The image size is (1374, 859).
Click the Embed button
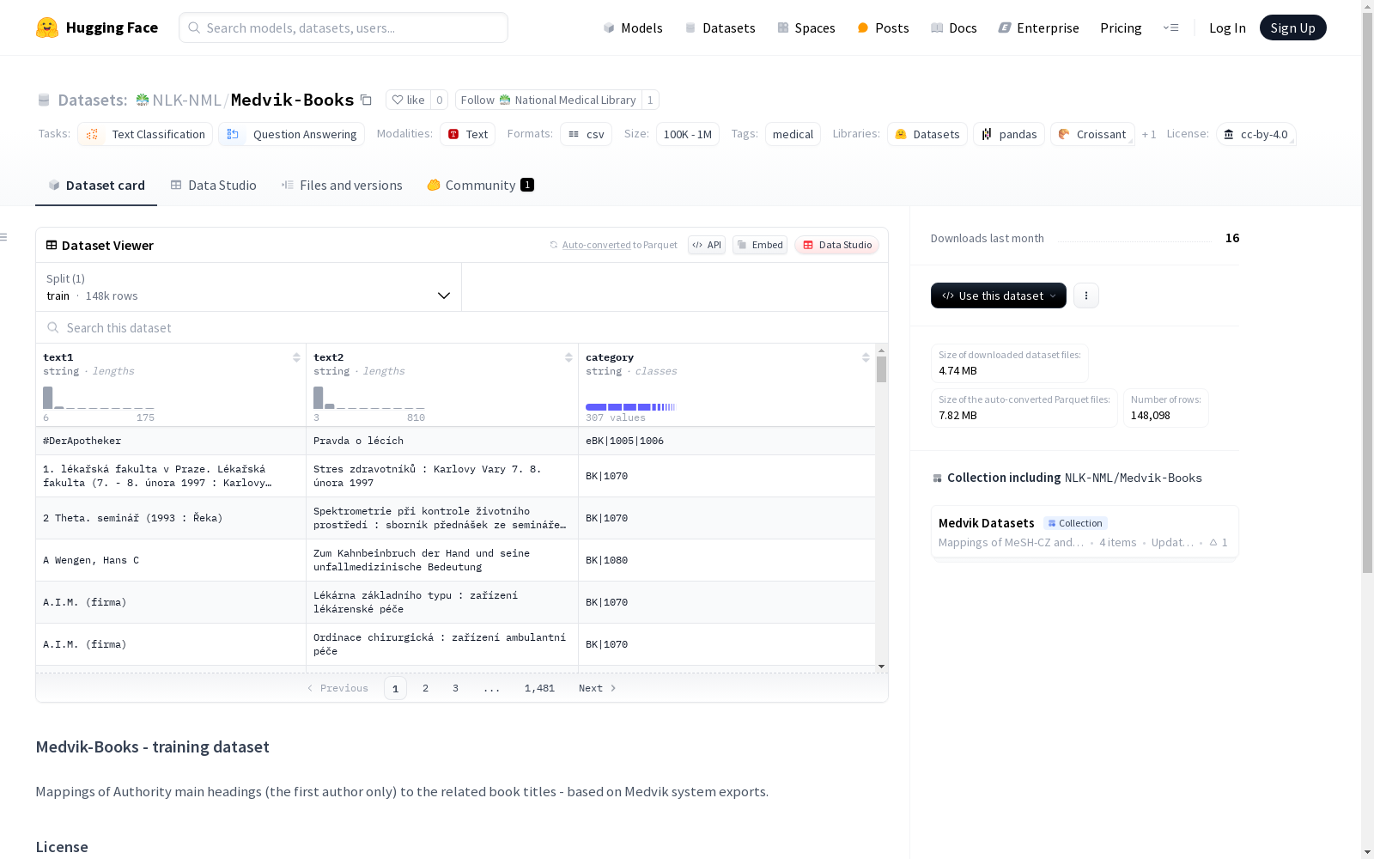760,245
